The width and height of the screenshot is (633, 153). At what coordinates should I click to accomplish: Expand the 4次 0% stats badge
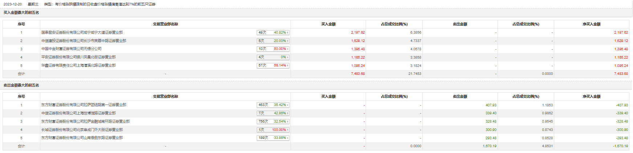point(273,57)
